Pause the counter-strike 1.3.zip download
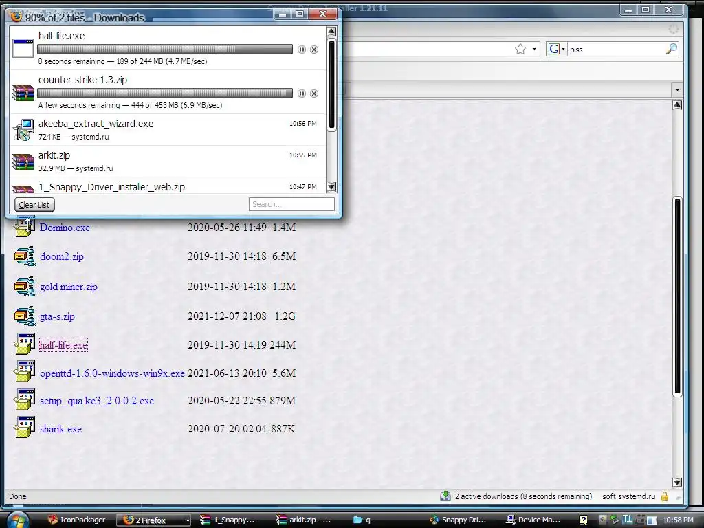This screenshot has height=528, width=704. tap(302, 93)
